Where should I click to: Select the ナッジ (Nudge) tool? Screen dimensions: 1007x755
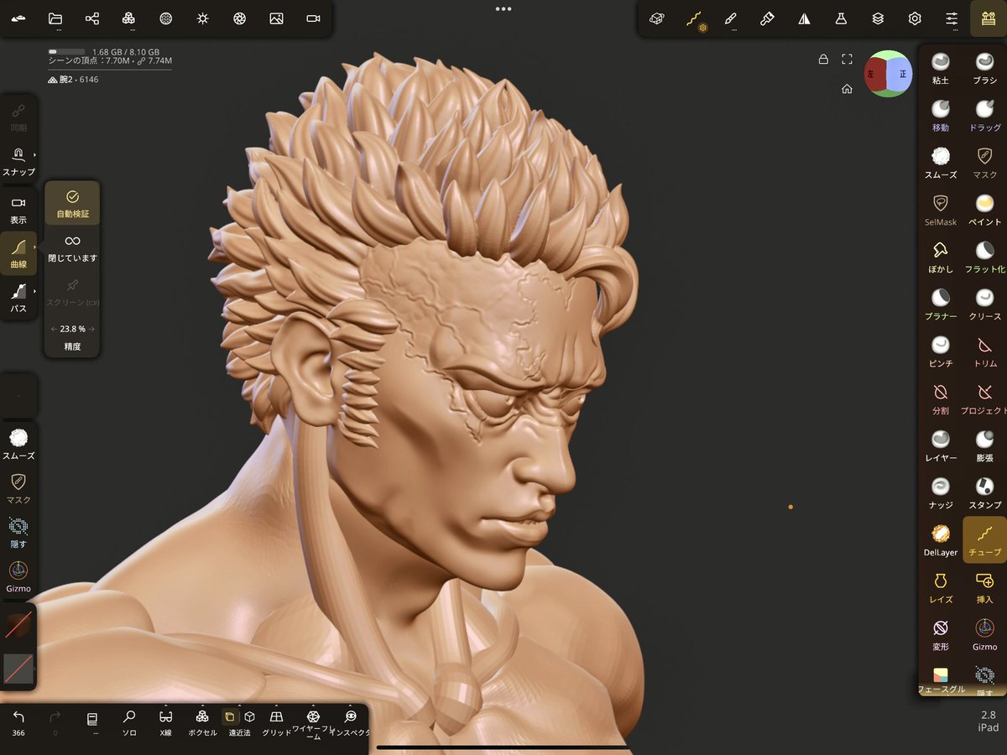pos(941,492)
